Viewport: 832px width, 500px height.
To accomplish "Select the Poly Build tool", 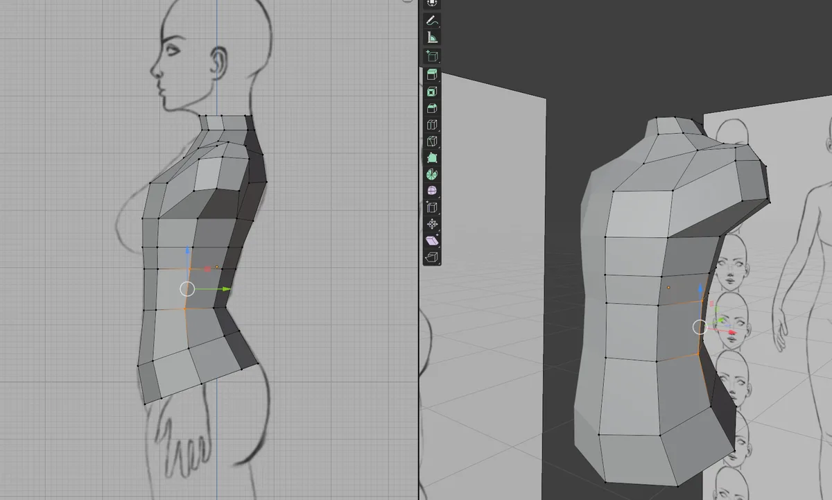I will pyautogui.click(x=432, y=158).
